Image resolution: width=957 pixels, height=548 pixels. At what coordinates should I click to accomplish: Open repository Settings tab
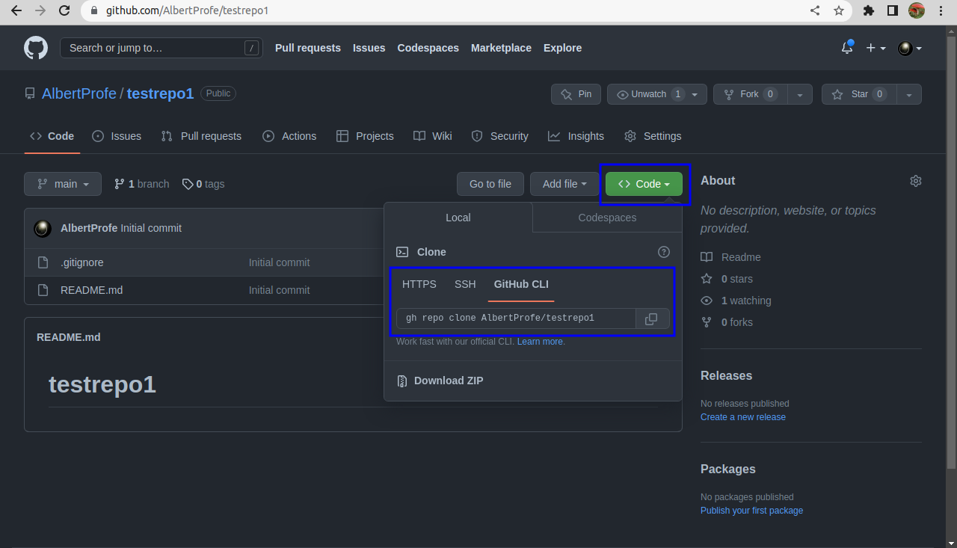(x=653, y=136)
